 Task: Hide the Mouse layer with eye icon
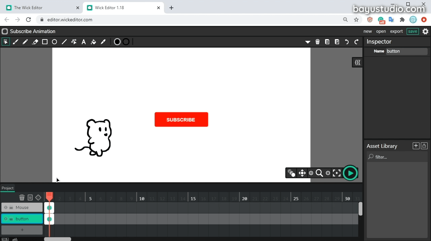6,208
